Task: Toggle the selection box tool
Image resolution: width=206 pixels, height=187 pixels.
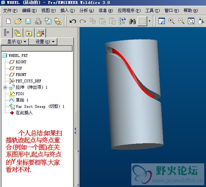Action: pos(142,21)
